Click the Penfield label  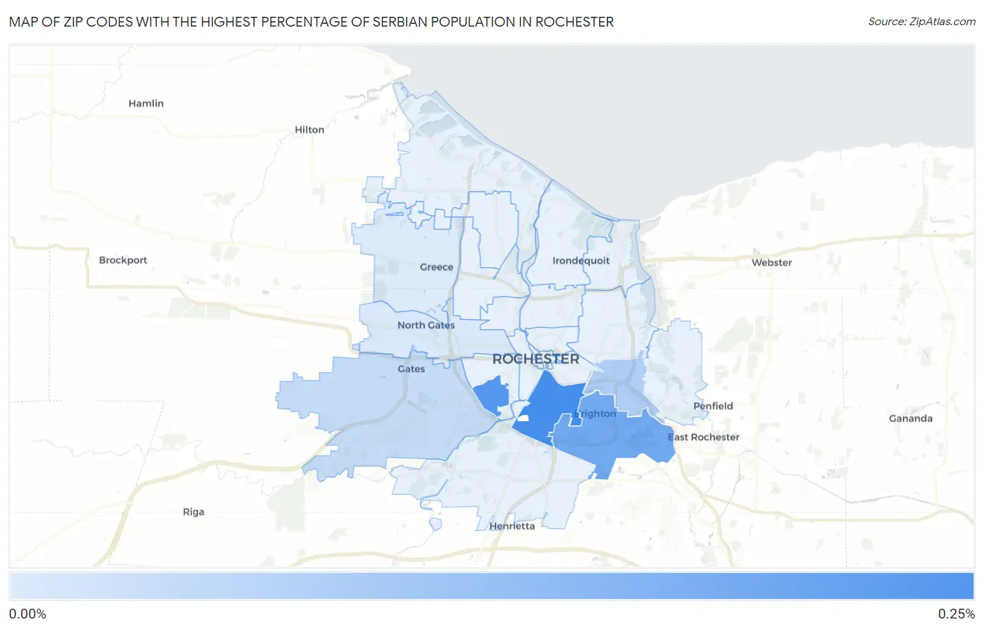click(x=713, y=407)
